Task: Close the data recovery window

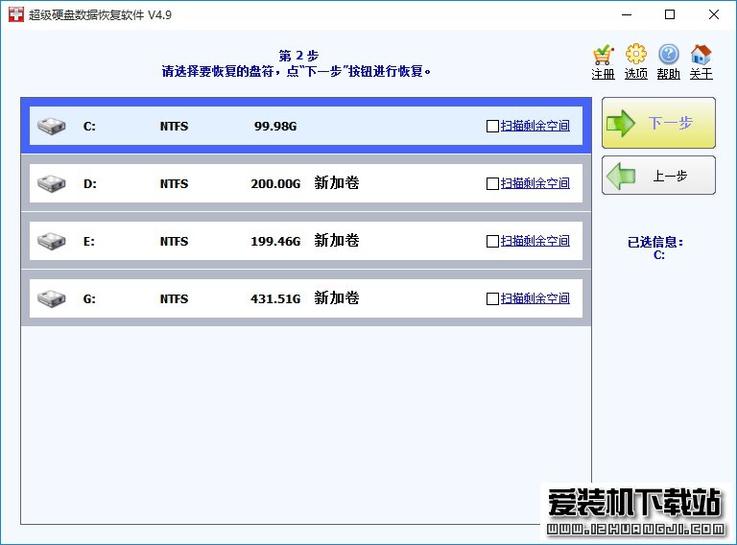Action: pyautogui.click(x=714, y=14)
